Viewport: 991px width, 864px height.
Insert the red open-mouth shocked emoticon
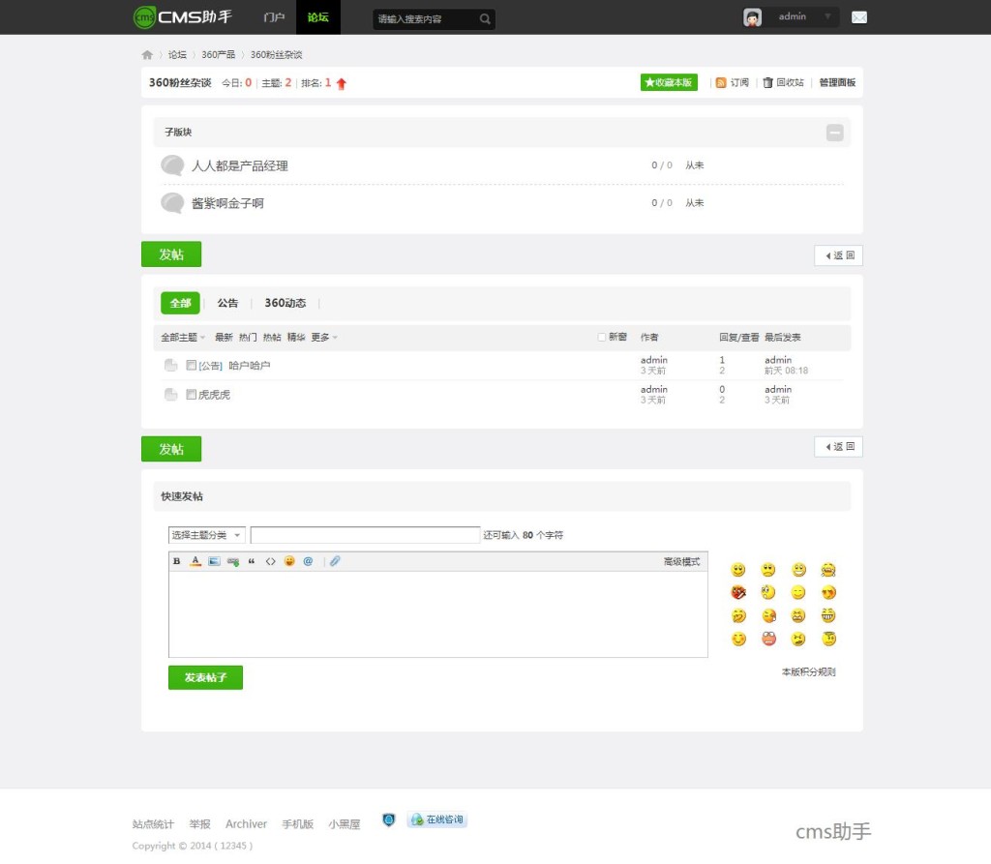pos(768,639)
